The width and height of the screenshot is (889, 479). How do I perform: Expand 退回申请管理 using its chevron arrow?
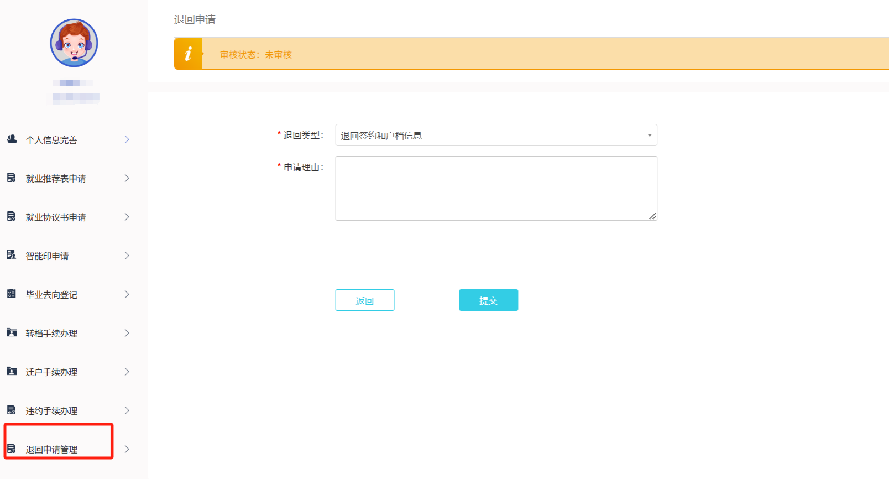pos(127,449)
